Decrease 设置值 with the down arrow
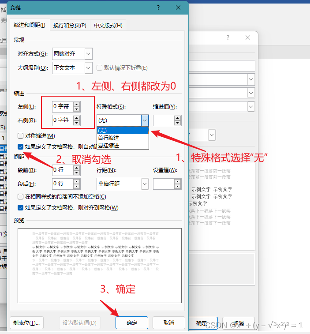Viewport: 310px width, 334px height. click(177, 187)
